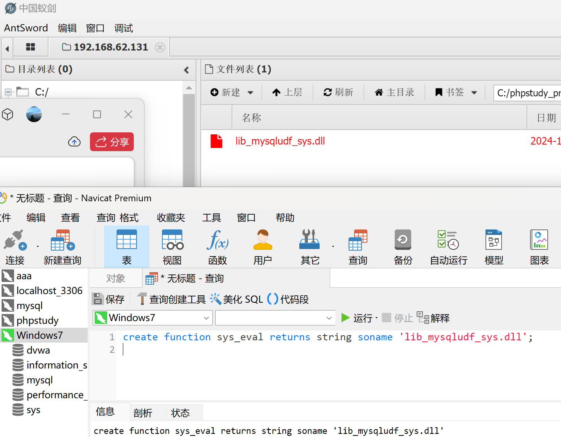Click the red 分享 share button
The image size is (561, 437).
(112, 142)
